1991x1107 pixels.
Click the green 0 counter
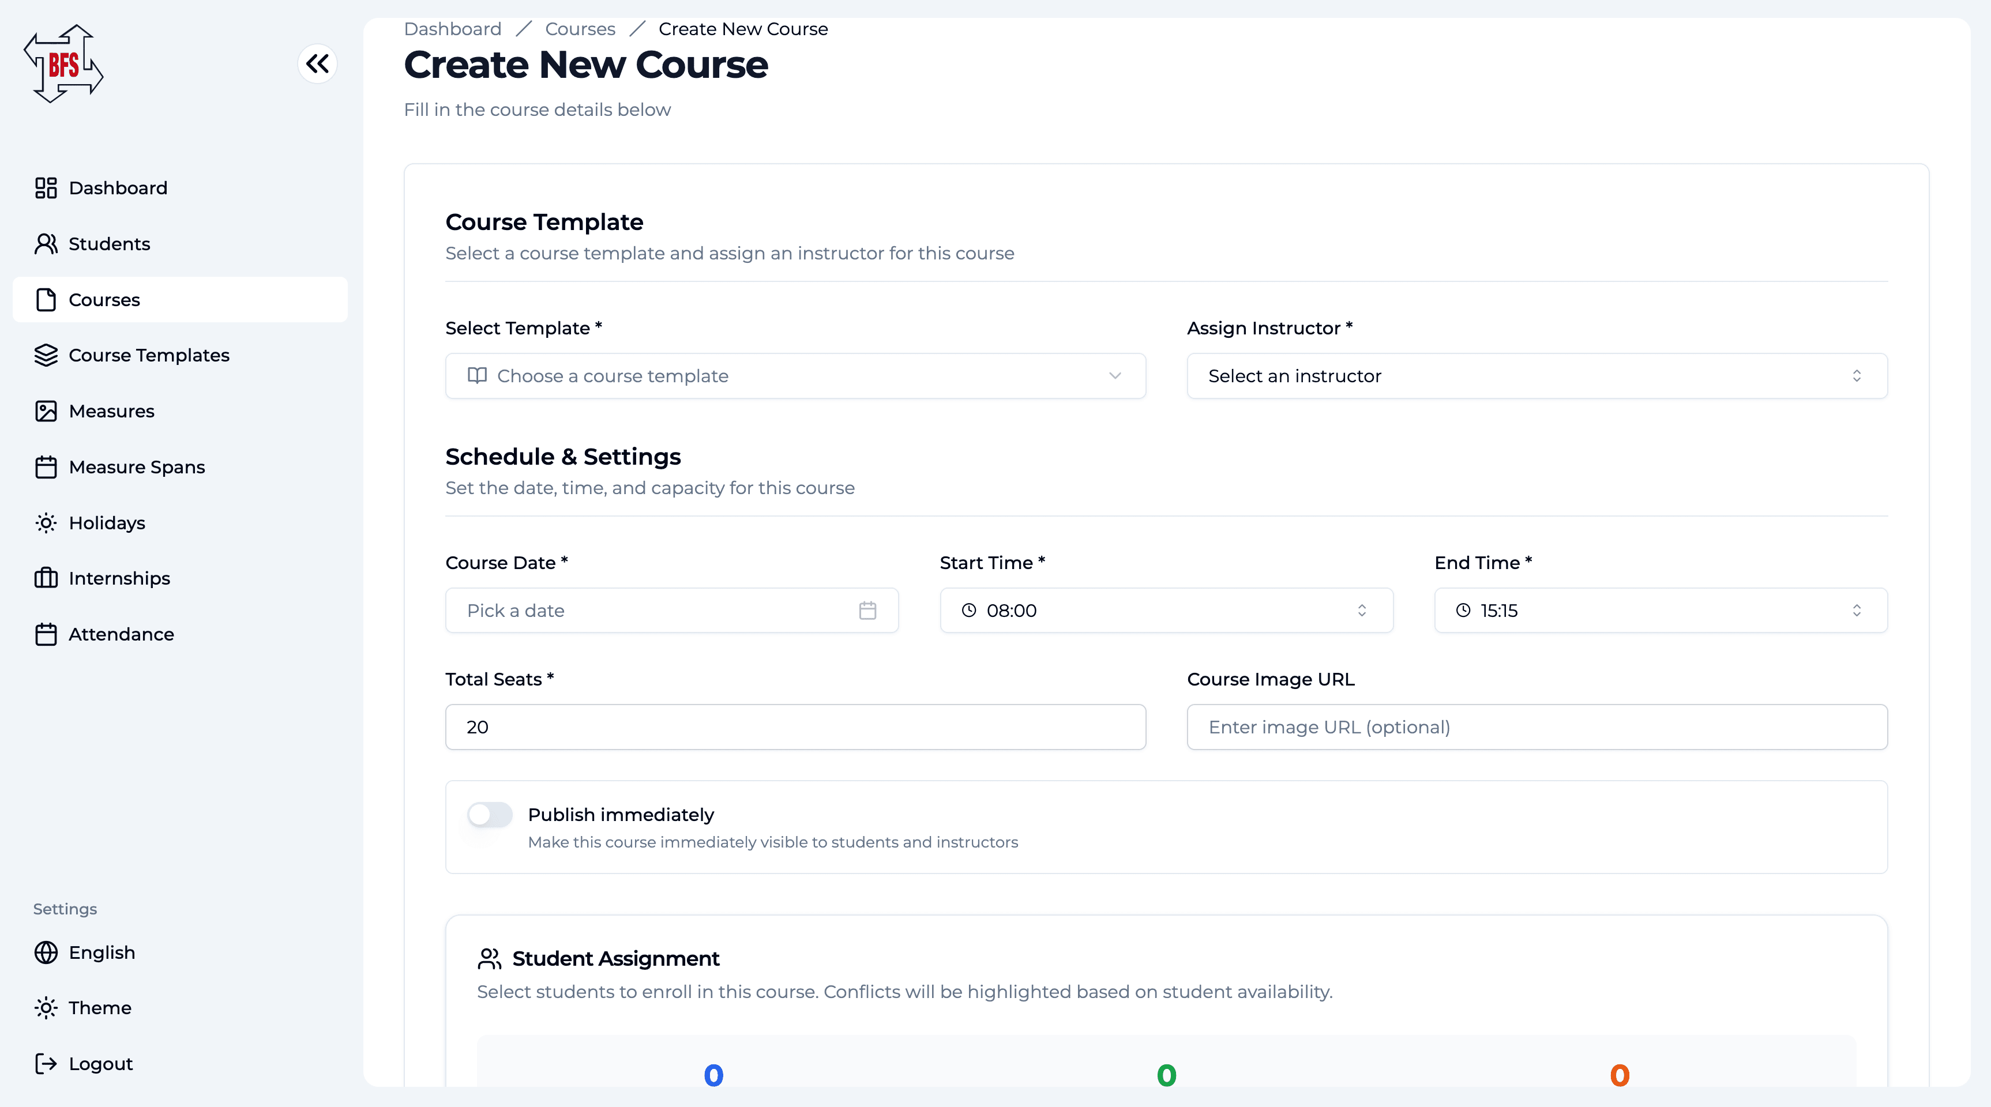[x=1166, y=1075]
